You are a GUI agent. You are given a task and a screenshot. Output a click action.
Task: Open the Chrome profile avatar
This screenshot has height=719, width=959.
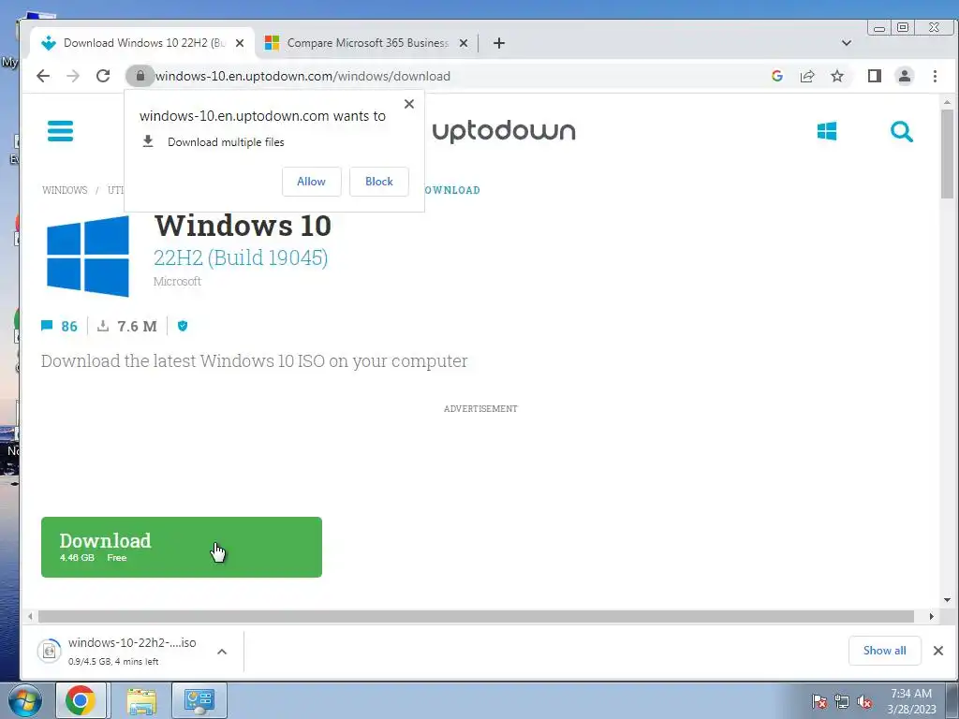[x=905, y=76]
